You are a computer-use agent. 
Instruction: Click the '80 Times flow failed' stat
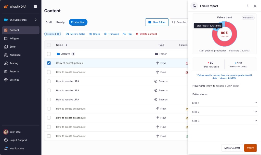pyautogui.click(x=211, y=64)
